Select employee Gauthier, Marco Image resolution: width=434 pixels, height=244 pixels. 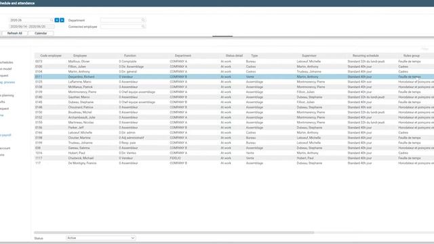[79, 97]
